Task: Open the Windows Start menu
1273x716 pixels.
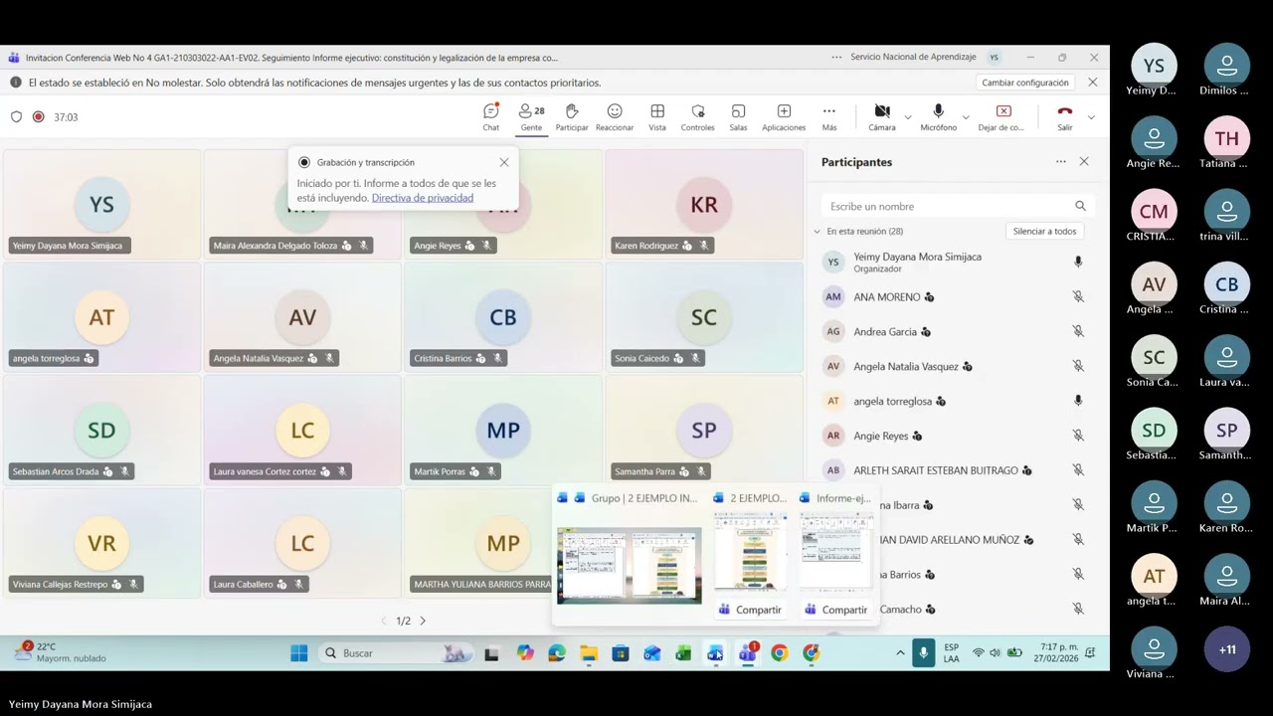Action: coord(298,653)
